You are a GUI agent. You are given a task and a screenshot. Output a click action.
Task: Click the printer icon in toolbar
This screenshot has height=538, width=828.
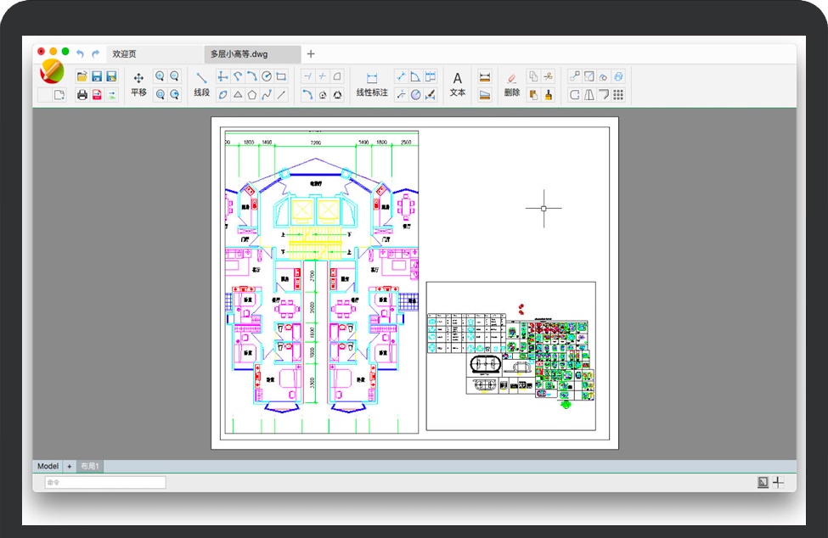tap(82, 94)
